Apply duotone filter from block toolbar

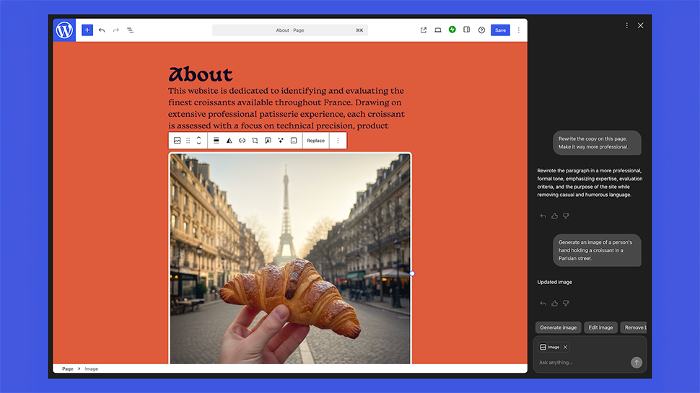pyautogui.click(x=229, y=141)
